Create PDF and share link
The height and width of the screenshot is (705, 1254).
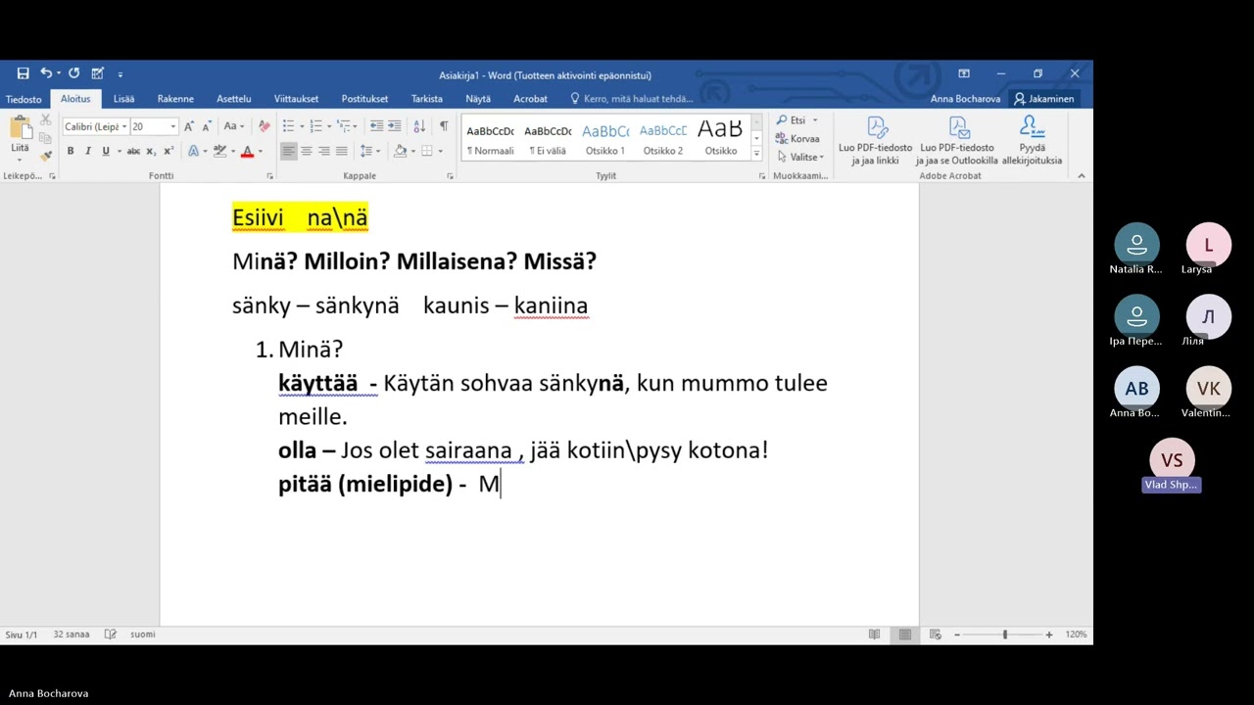pyautogui.click(x=875, y=140)
